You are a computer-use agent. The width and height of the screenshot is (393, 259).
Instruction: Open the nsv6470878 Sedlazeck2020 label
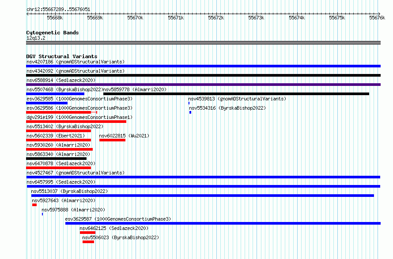[x=61, y=163]
